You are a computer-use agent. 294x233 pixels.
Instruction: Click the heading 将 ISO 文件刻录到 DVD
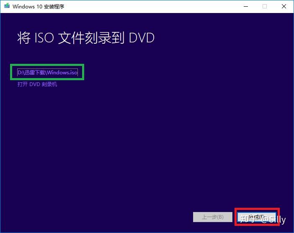[86, 38]
